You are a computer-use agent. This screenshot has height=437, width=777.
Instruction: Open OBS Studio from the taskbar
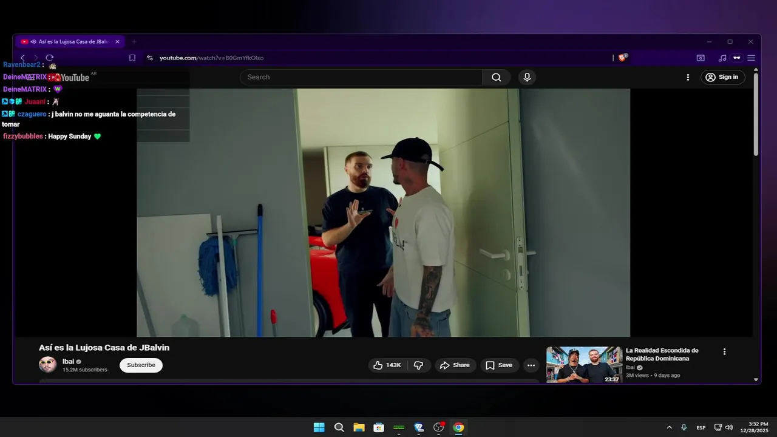[439, 427]
